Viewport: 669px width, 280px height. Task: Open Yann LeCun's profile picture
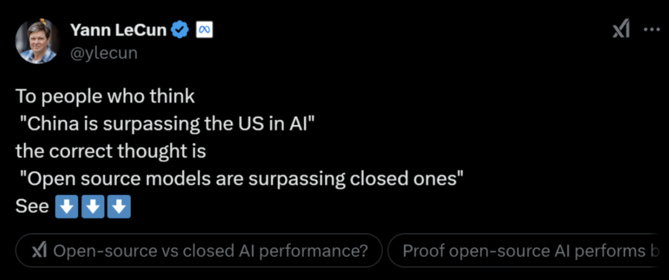(37, 42)
